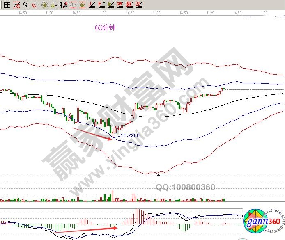Select the percent with horizontal lines tool

tap(35, 5)
